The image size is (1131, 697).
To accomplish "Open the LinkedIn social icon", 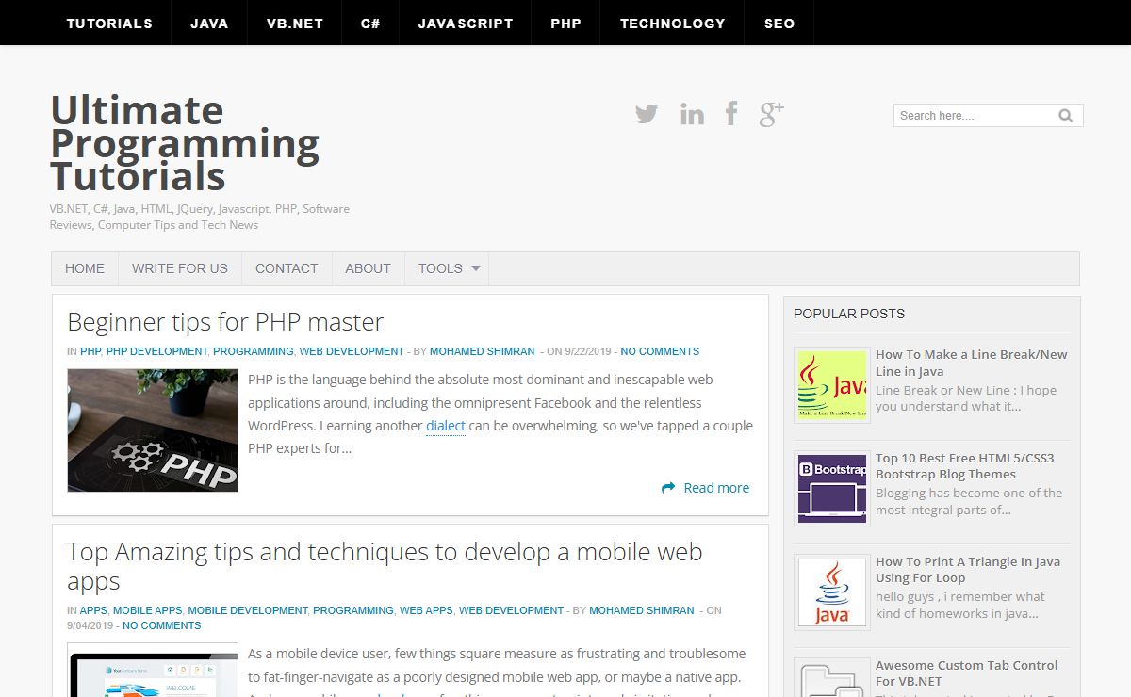I will coord(692,115).
